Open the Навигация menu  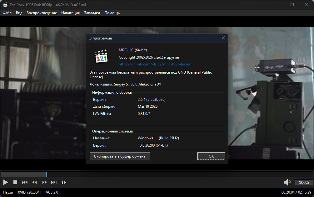pyautogui.click(x=70, y=13)
